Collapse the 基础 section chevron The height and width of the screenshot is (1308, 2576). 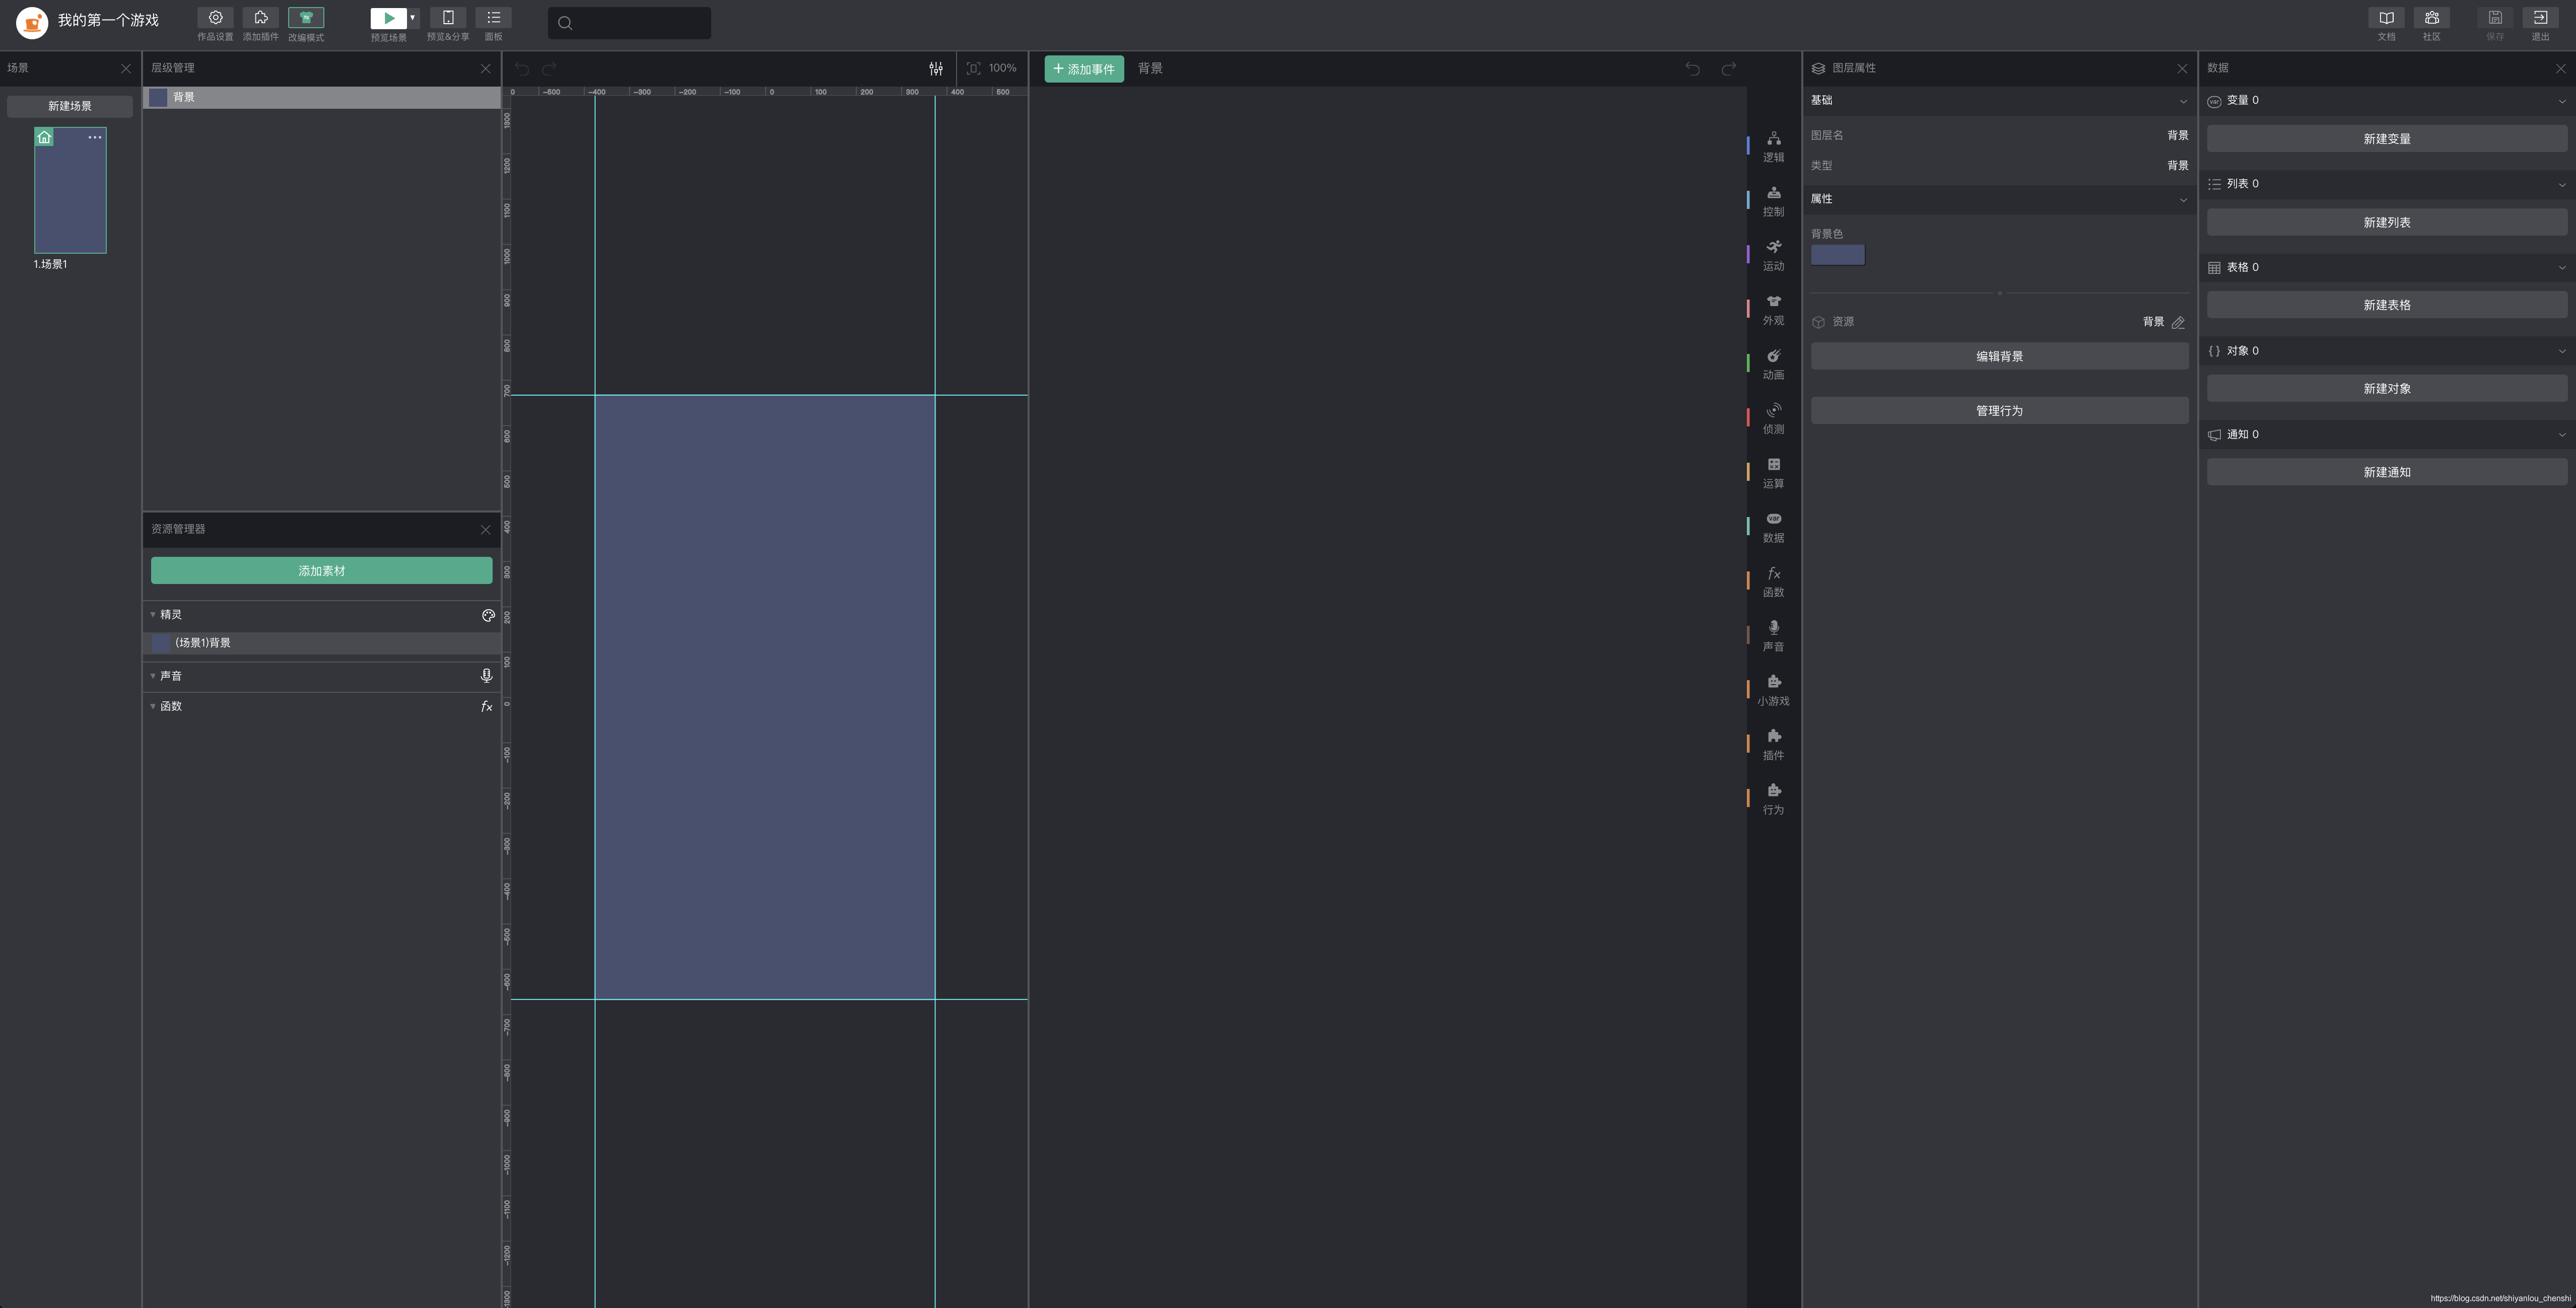click(2183, 101)
